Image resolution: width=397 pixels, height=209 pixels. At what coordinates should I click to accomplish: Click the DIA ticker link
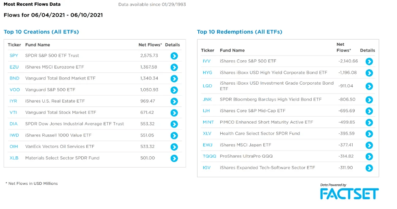click(13, 124)
